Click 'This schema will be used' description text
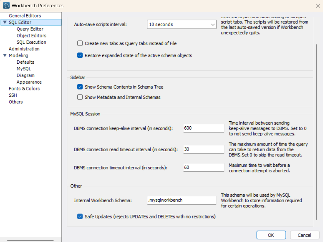Viewport: 323px width, 242px height. (x=261, y=201)
